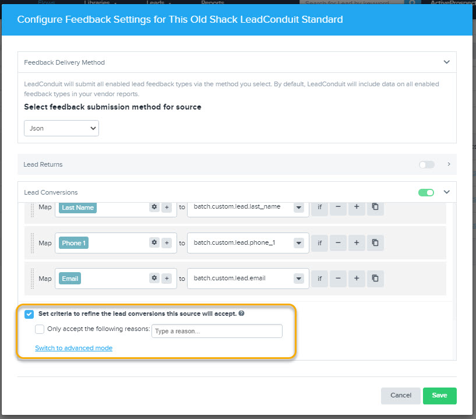Click the plus button inside Email field
Screen dimensions: 476x419
point(167,279)
